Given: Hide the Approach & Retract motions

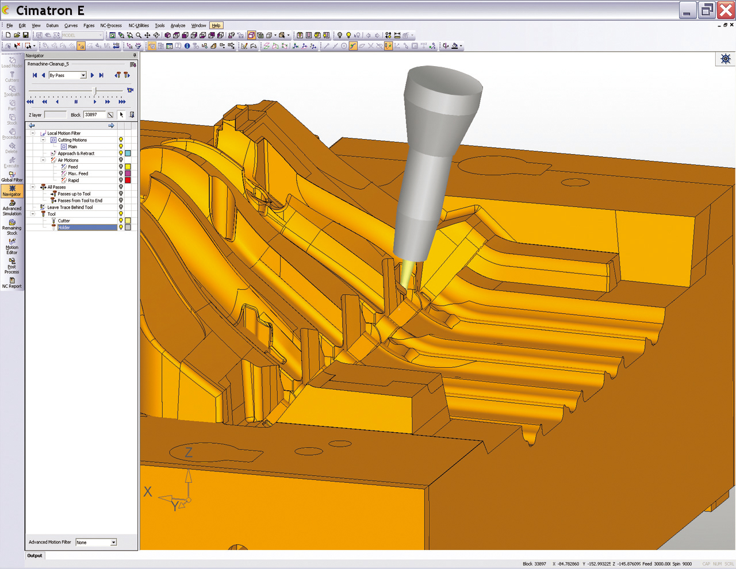Looking at the screenshot, I should tap(121, 153).
